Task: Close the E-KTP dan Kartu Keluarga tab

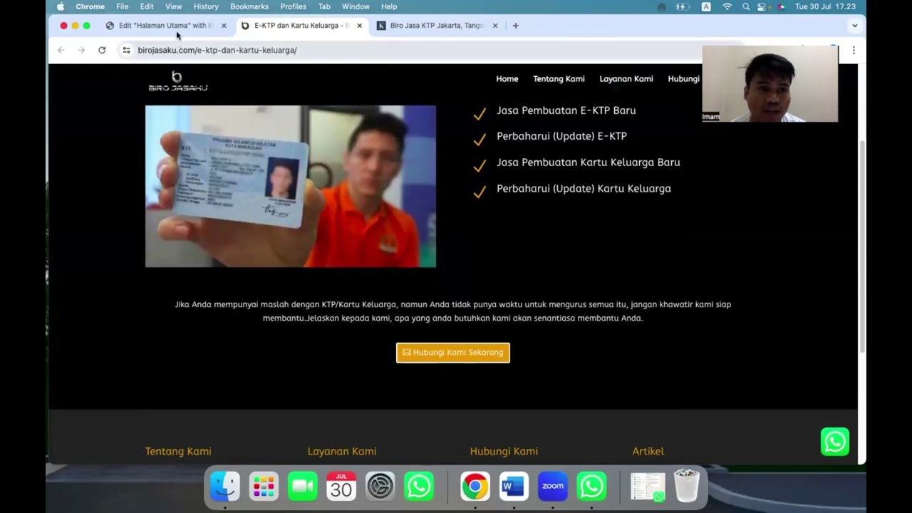Action: click(x=359, y=26)
